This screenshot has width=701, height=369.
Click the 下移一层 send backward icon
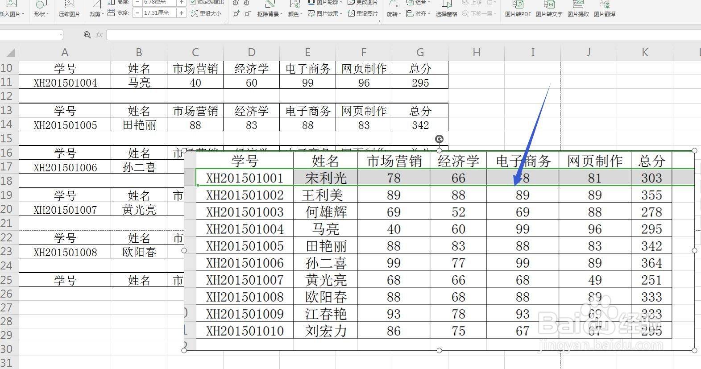click(x=465, y=14)
